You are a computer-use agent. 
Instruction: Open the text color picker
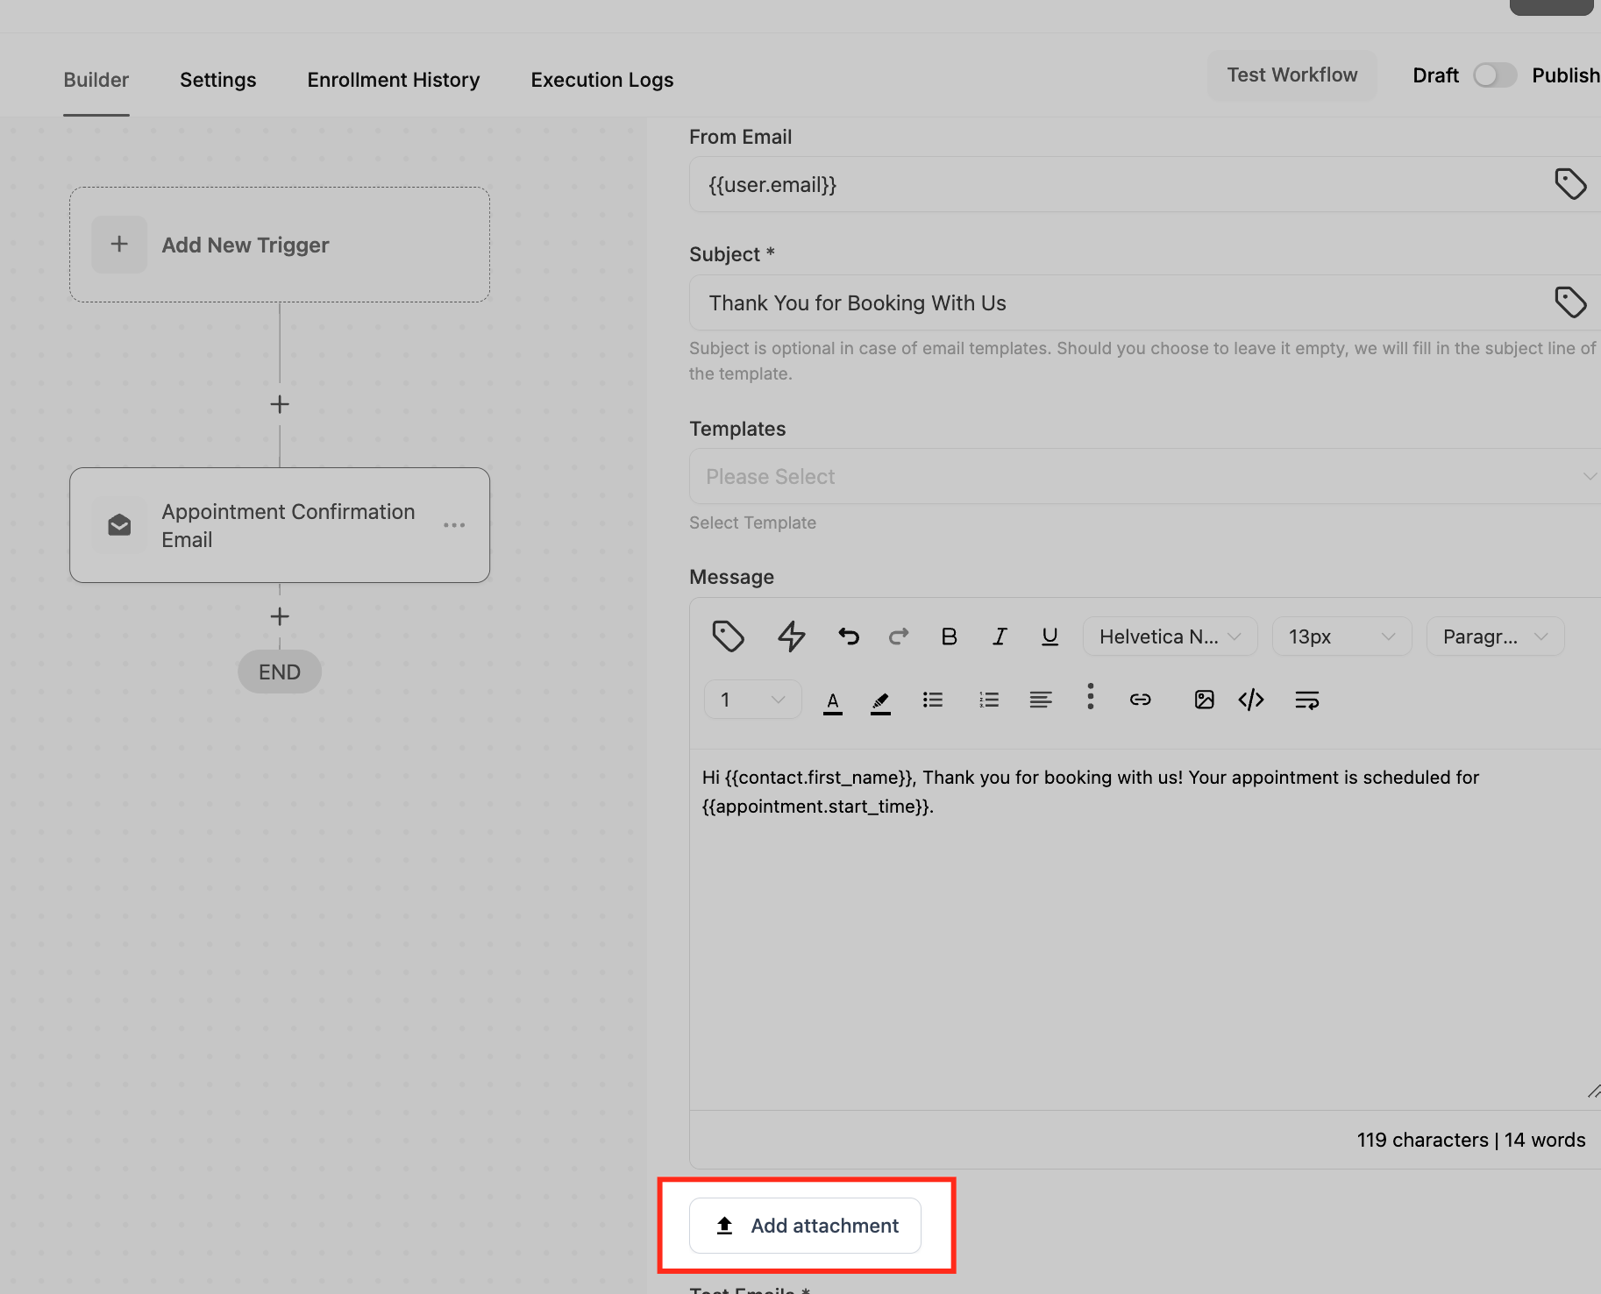click(x=832, y=699)
